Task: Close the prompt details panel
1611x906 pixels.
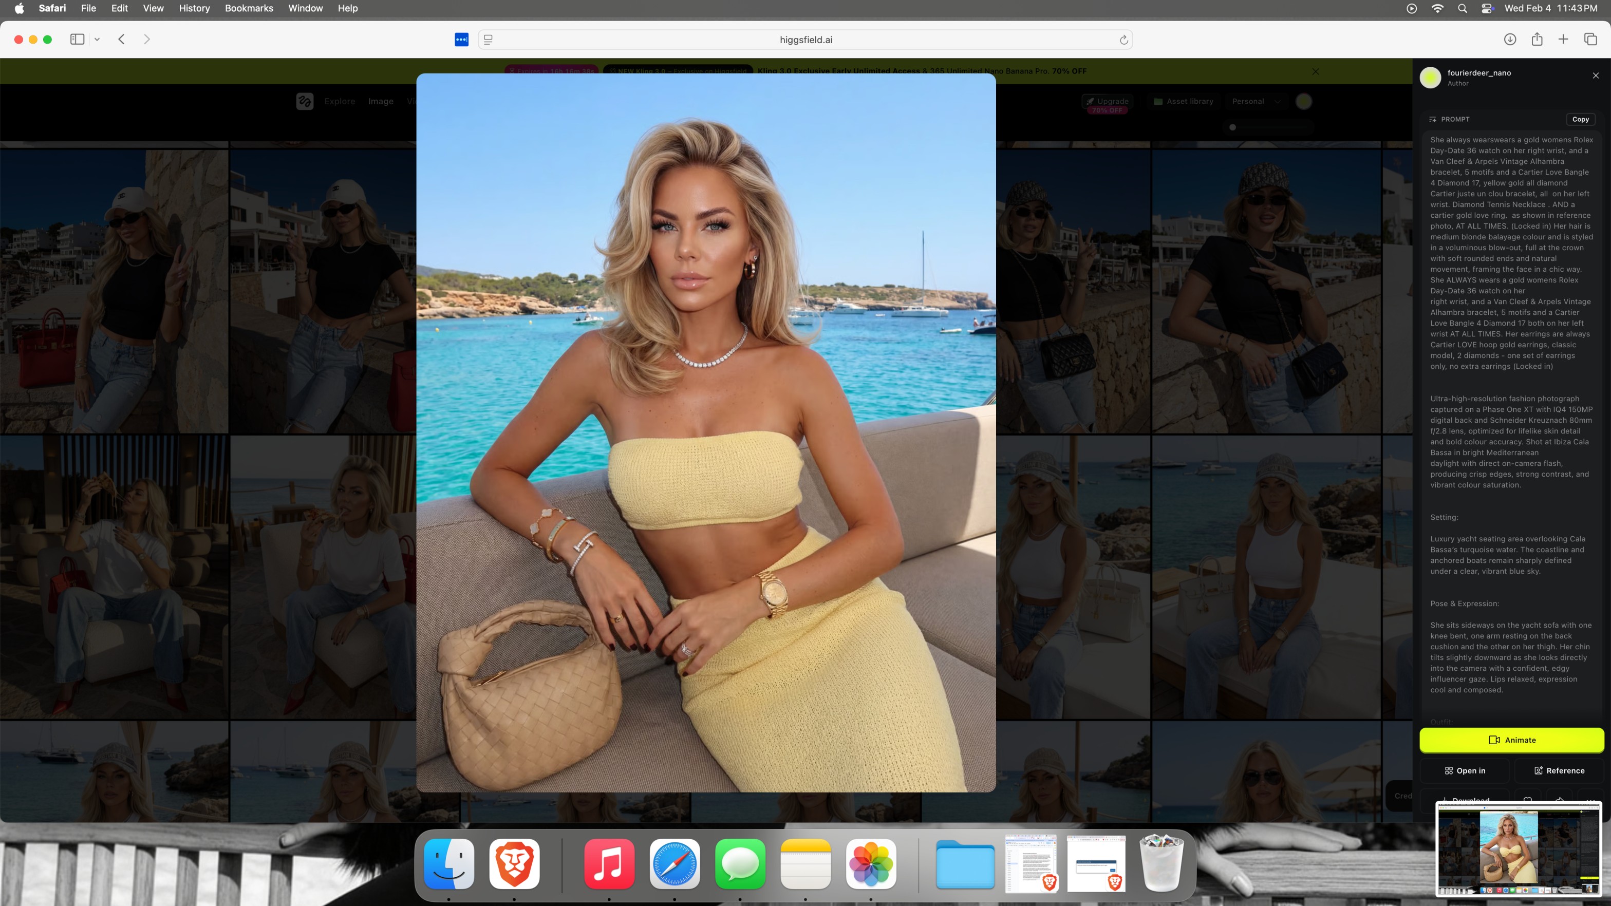Action: click(x=1596, y=75)
